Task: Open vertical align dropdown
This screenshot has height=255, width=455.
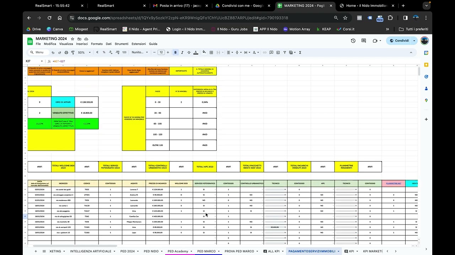Action: coord(238,52)
